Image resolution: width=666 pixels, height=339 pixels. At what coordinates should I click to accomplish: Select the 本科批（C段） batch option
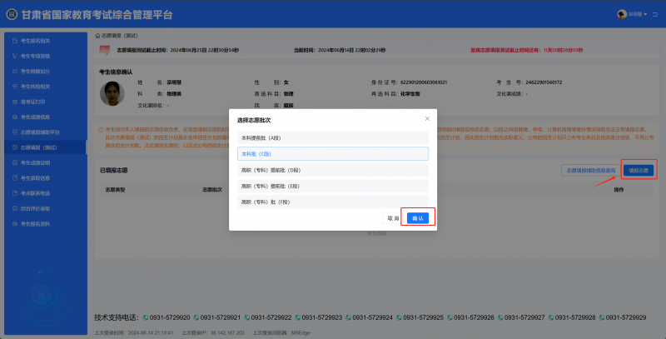(x=332, y=154)
